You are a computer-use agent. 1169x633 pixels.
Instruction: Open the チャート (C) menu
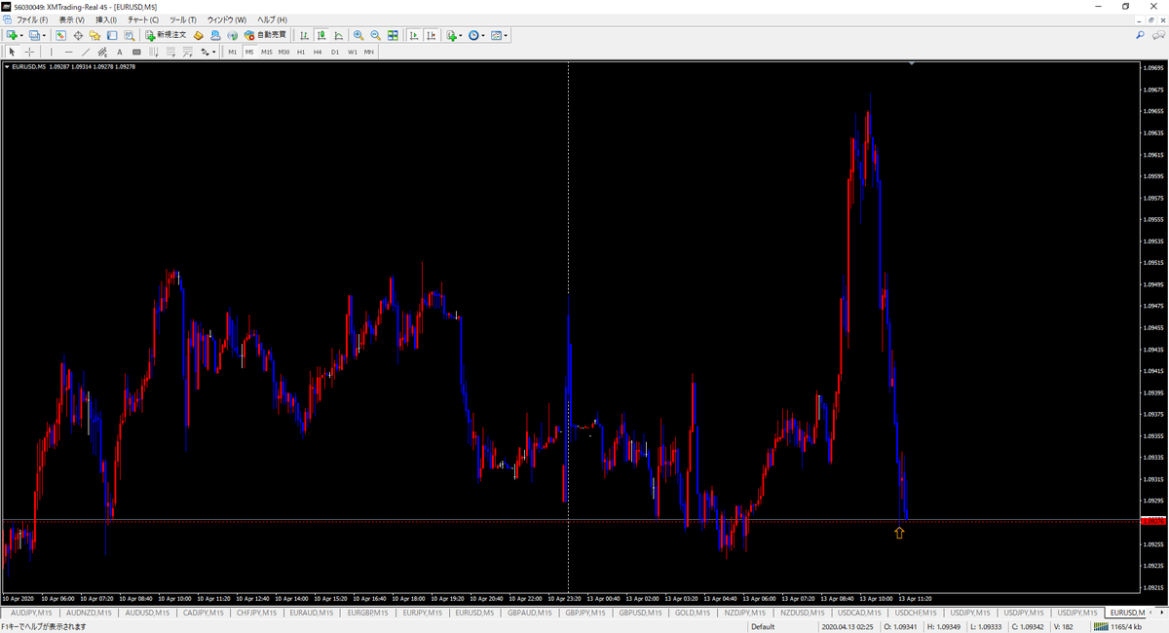(143, 19)
